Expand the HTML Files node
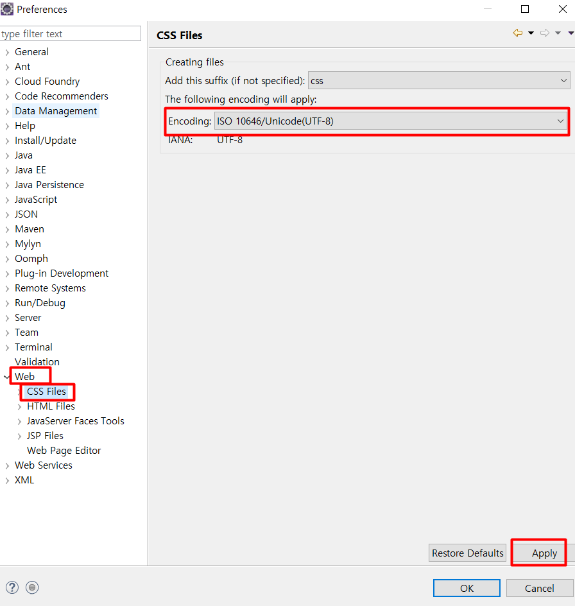The image size is (575, 606). pyautogui.click(x=19, y=406)
